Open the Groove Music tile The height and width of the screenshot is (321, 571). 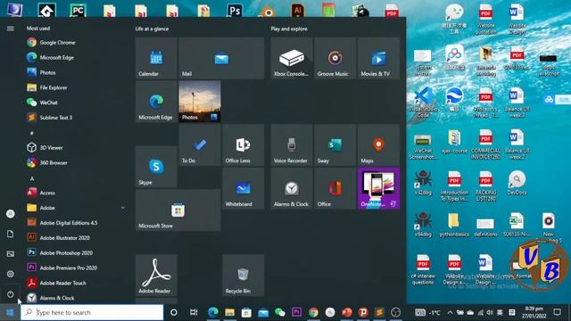(335, 58)
